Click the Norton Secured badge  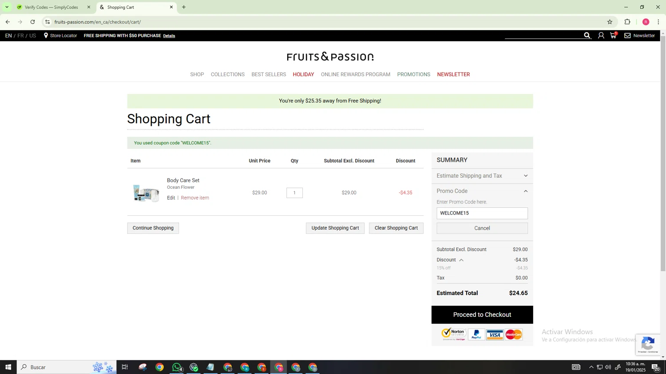(x=453, y=334)
